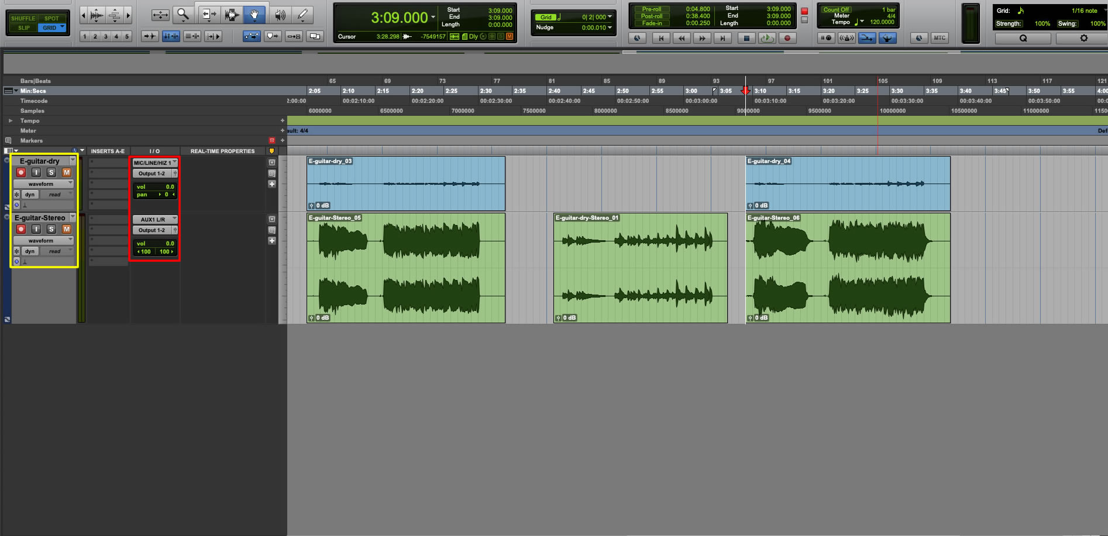The image size is (1108, 536).
Task: Toggle Tab to Transients
Action: (x=150, y=36)
